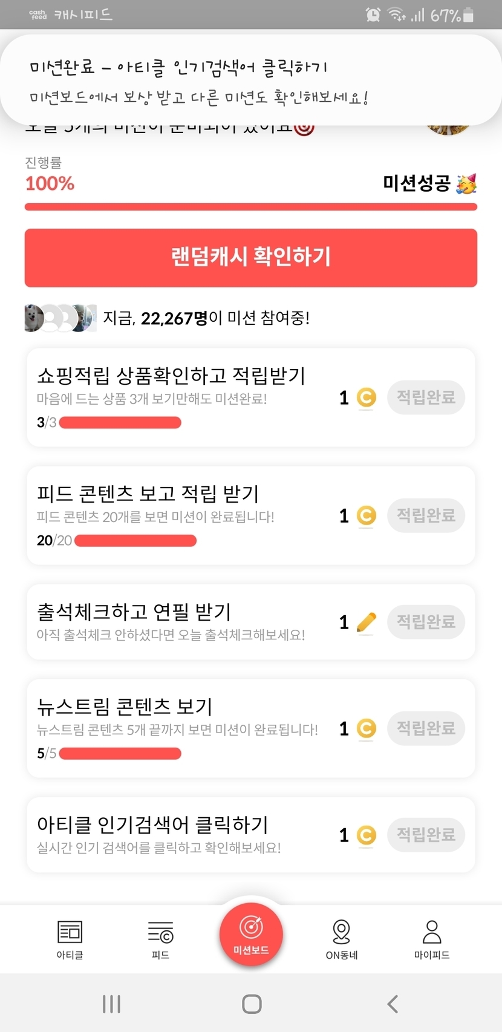Tap 적립완료 on 뉴스트림 콘텐츠 mission
The image size is (502, 1032).
426,728
